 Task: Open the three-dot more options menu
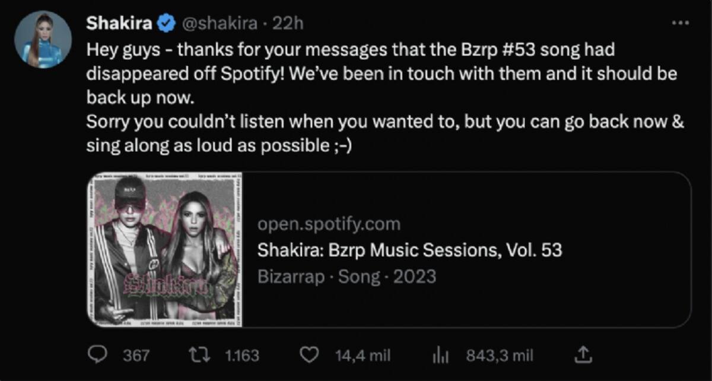tap(680, 24)
